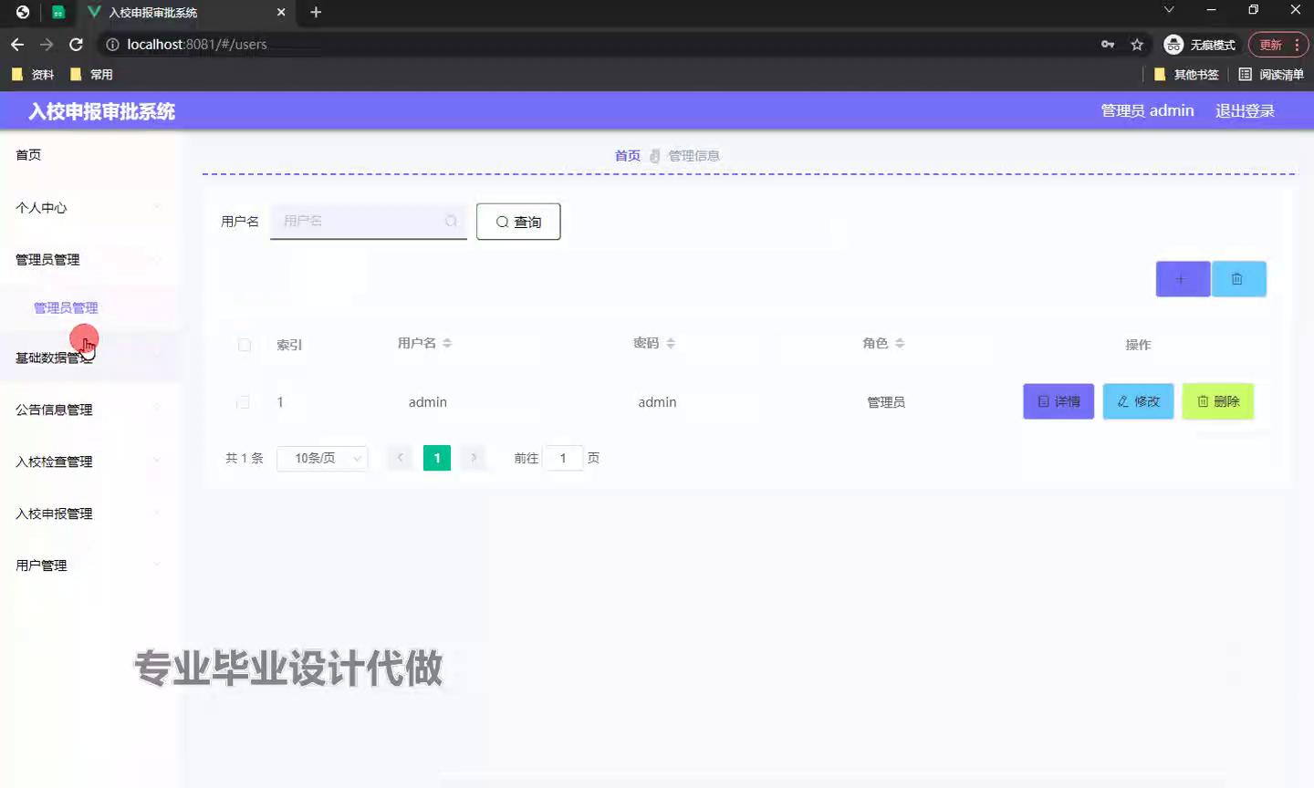This screenshot has height=788, width=1314.
Task: Sort the 用户名 column
Action: (x=447, y=344)
